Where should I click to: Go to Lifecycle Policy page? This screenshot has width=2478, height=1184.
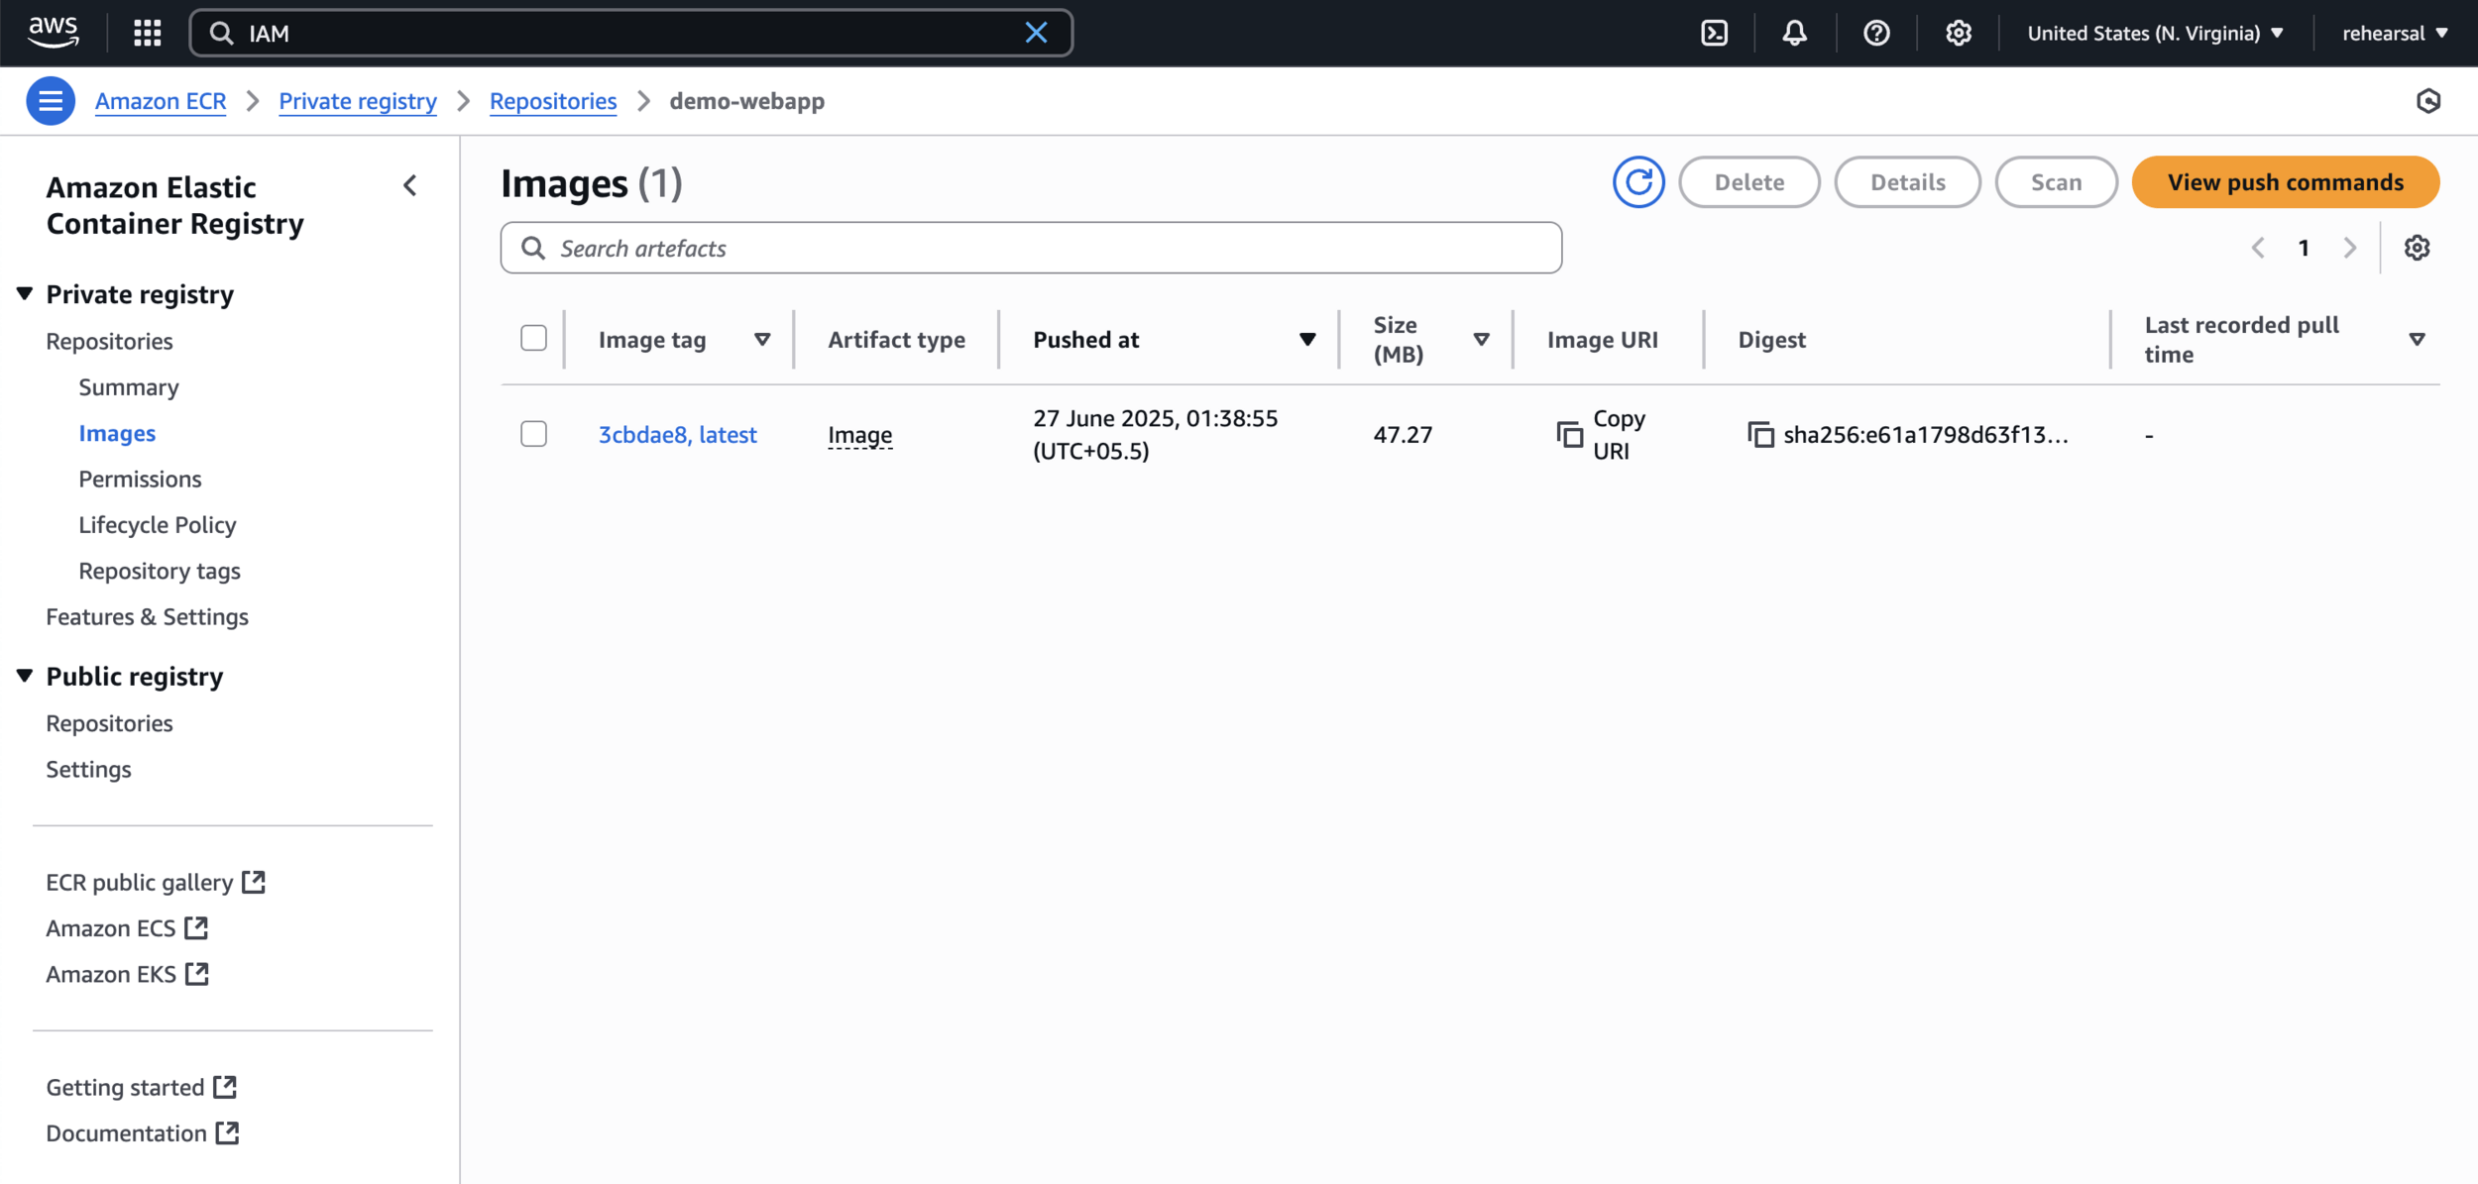(158, 525)
